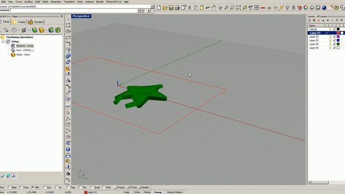Choose the pointer select tool in sidebar
The height and width of the screenshot is (194, 345).
pos(68,113)
